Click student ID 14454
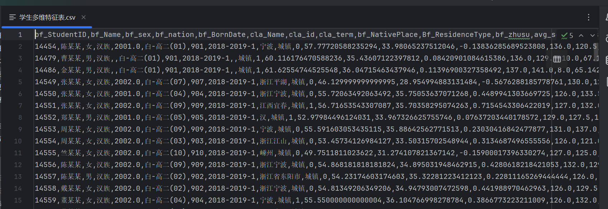608x209 pixels. [x=46, y=47]
